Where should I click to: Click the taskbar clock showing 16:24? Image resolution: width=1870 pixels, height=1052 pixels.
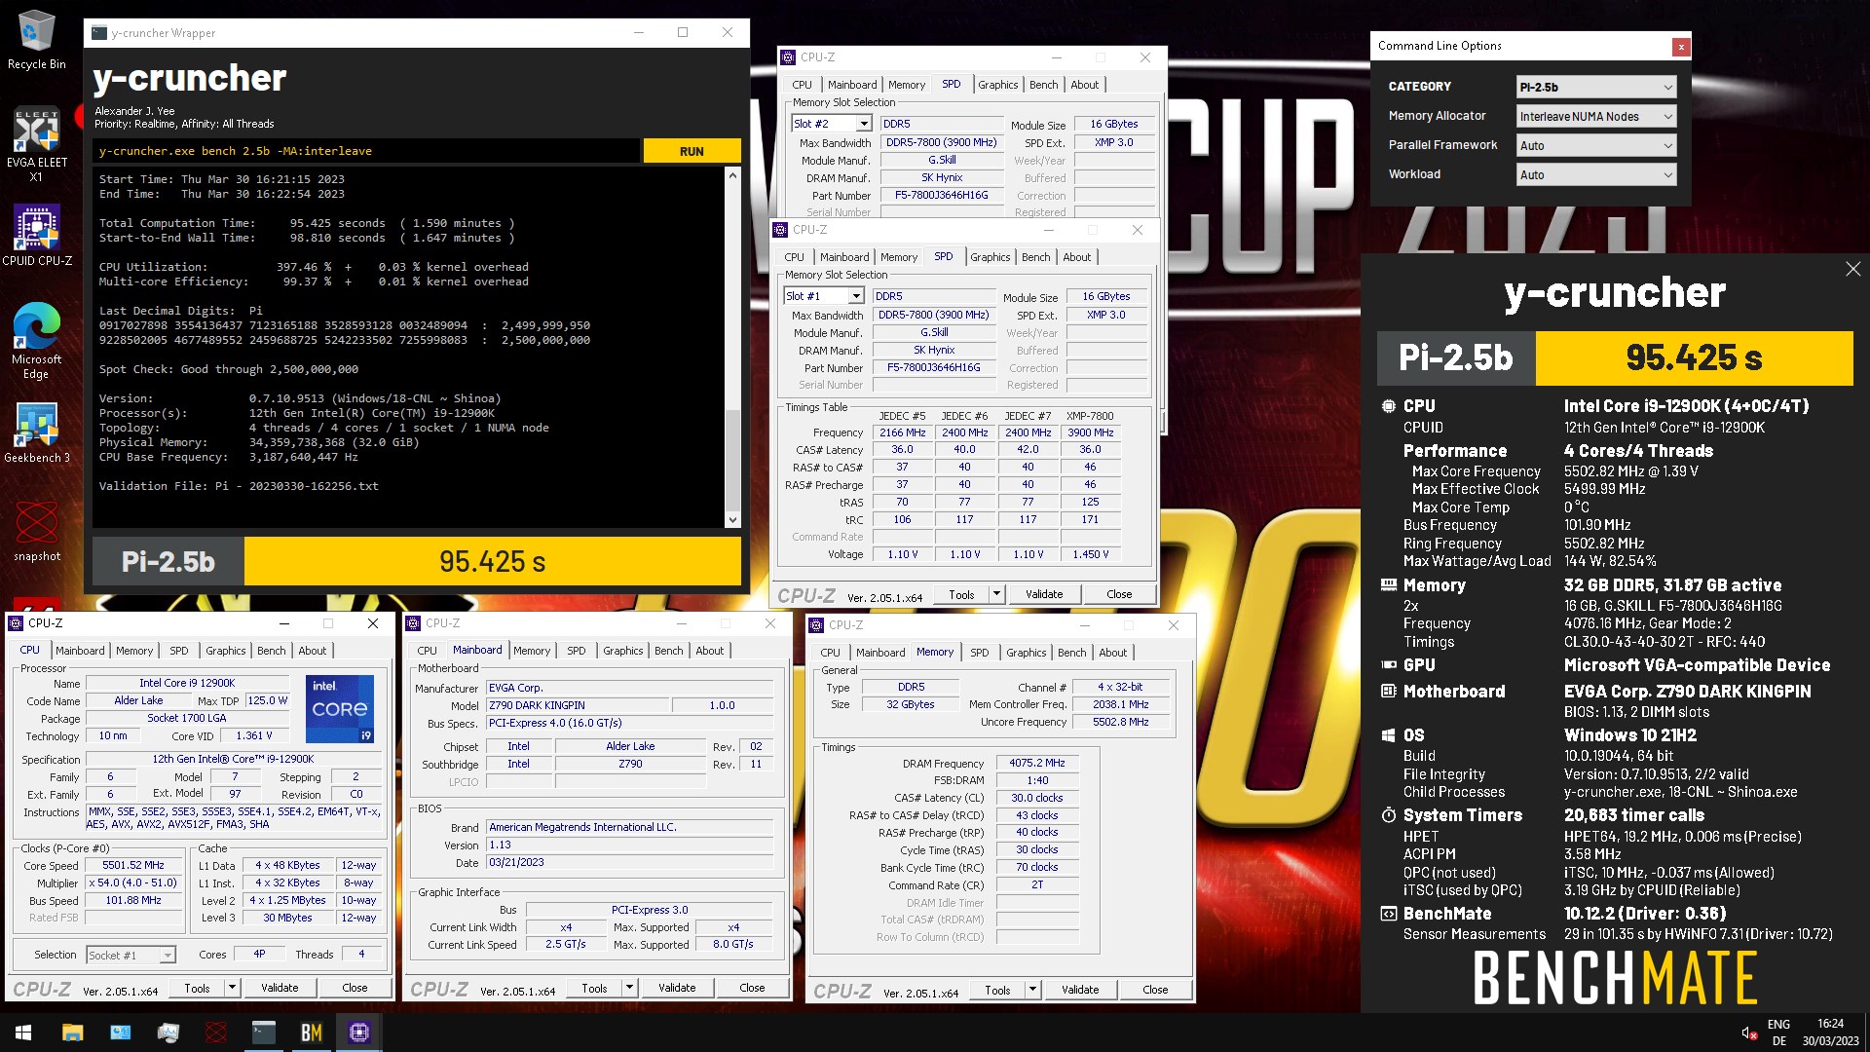click(1830, 1033)
